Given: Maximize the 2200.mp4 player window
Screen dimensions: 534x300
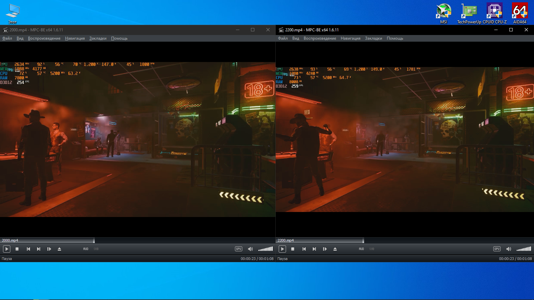Looking at the screenshot, I should pos(511,30).
